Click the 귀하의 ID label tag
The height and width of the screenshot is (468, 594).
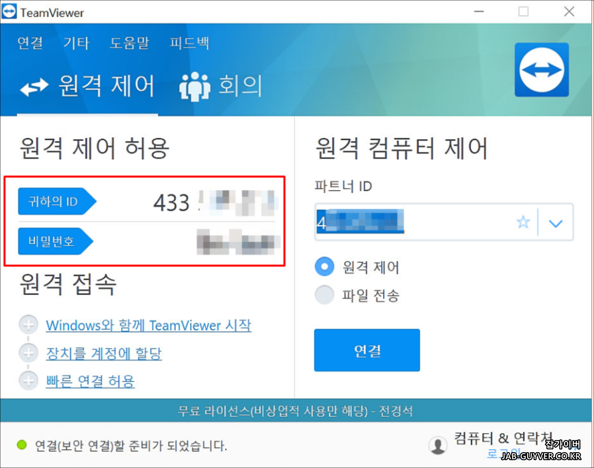(x=57, y=201)
